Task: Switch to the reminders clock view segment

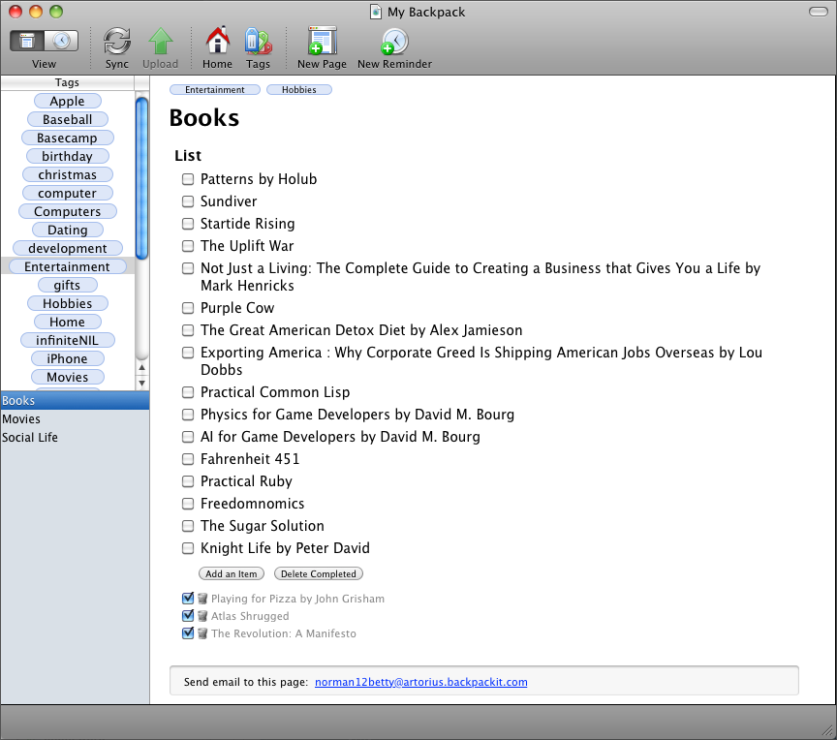Action: coord(61,41)
